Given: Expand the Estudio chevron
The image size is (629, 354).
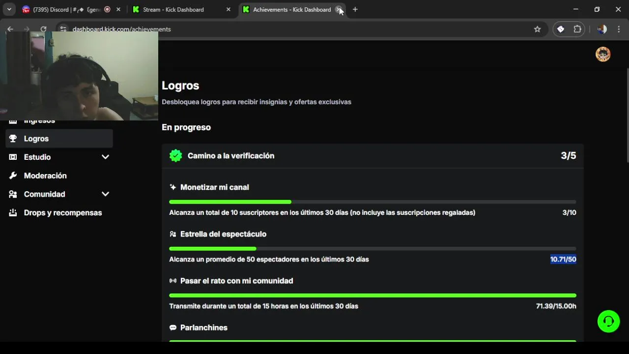Looking at the screenshot, I should (105, 157).
